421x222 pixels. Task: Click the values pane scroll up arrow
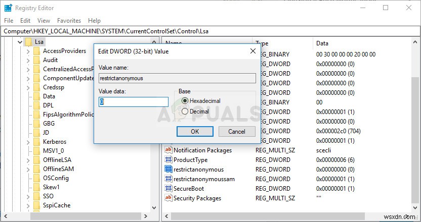(415, 42)
